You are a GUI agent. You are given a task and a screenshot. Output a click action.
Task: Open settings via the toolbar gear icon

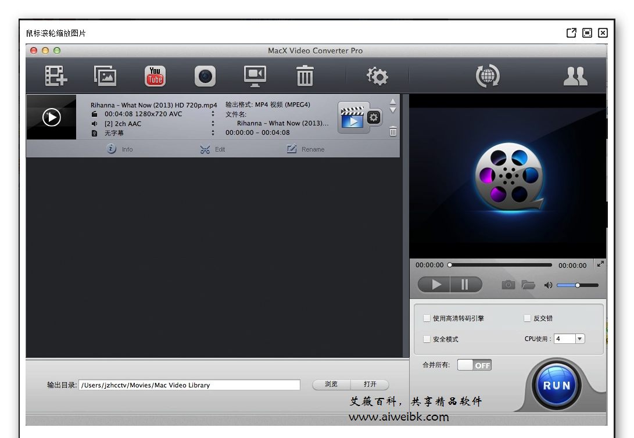pos(377,76)
